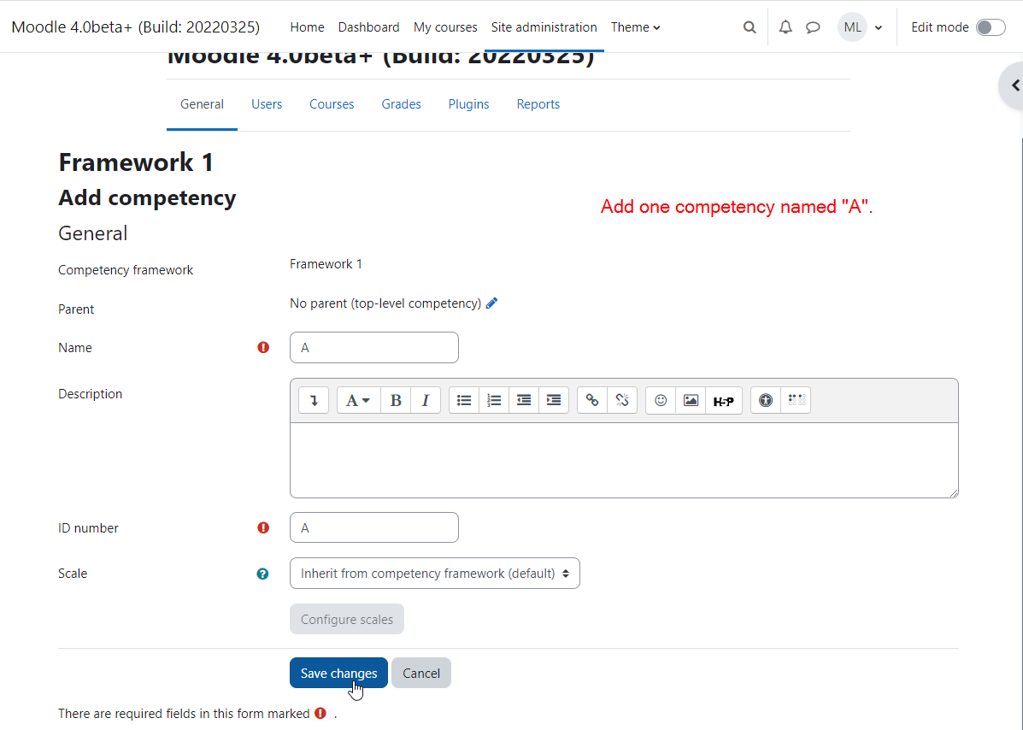Switch to the Courses tab
Viewport: 1023px width, 730px height.
(x=332, y=104)
